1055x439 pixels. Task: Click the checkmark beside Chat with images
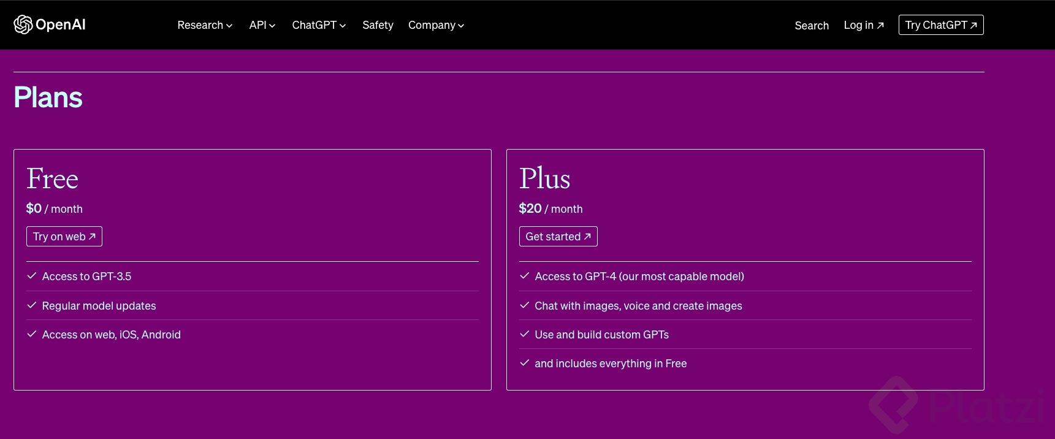coord(525,305)
